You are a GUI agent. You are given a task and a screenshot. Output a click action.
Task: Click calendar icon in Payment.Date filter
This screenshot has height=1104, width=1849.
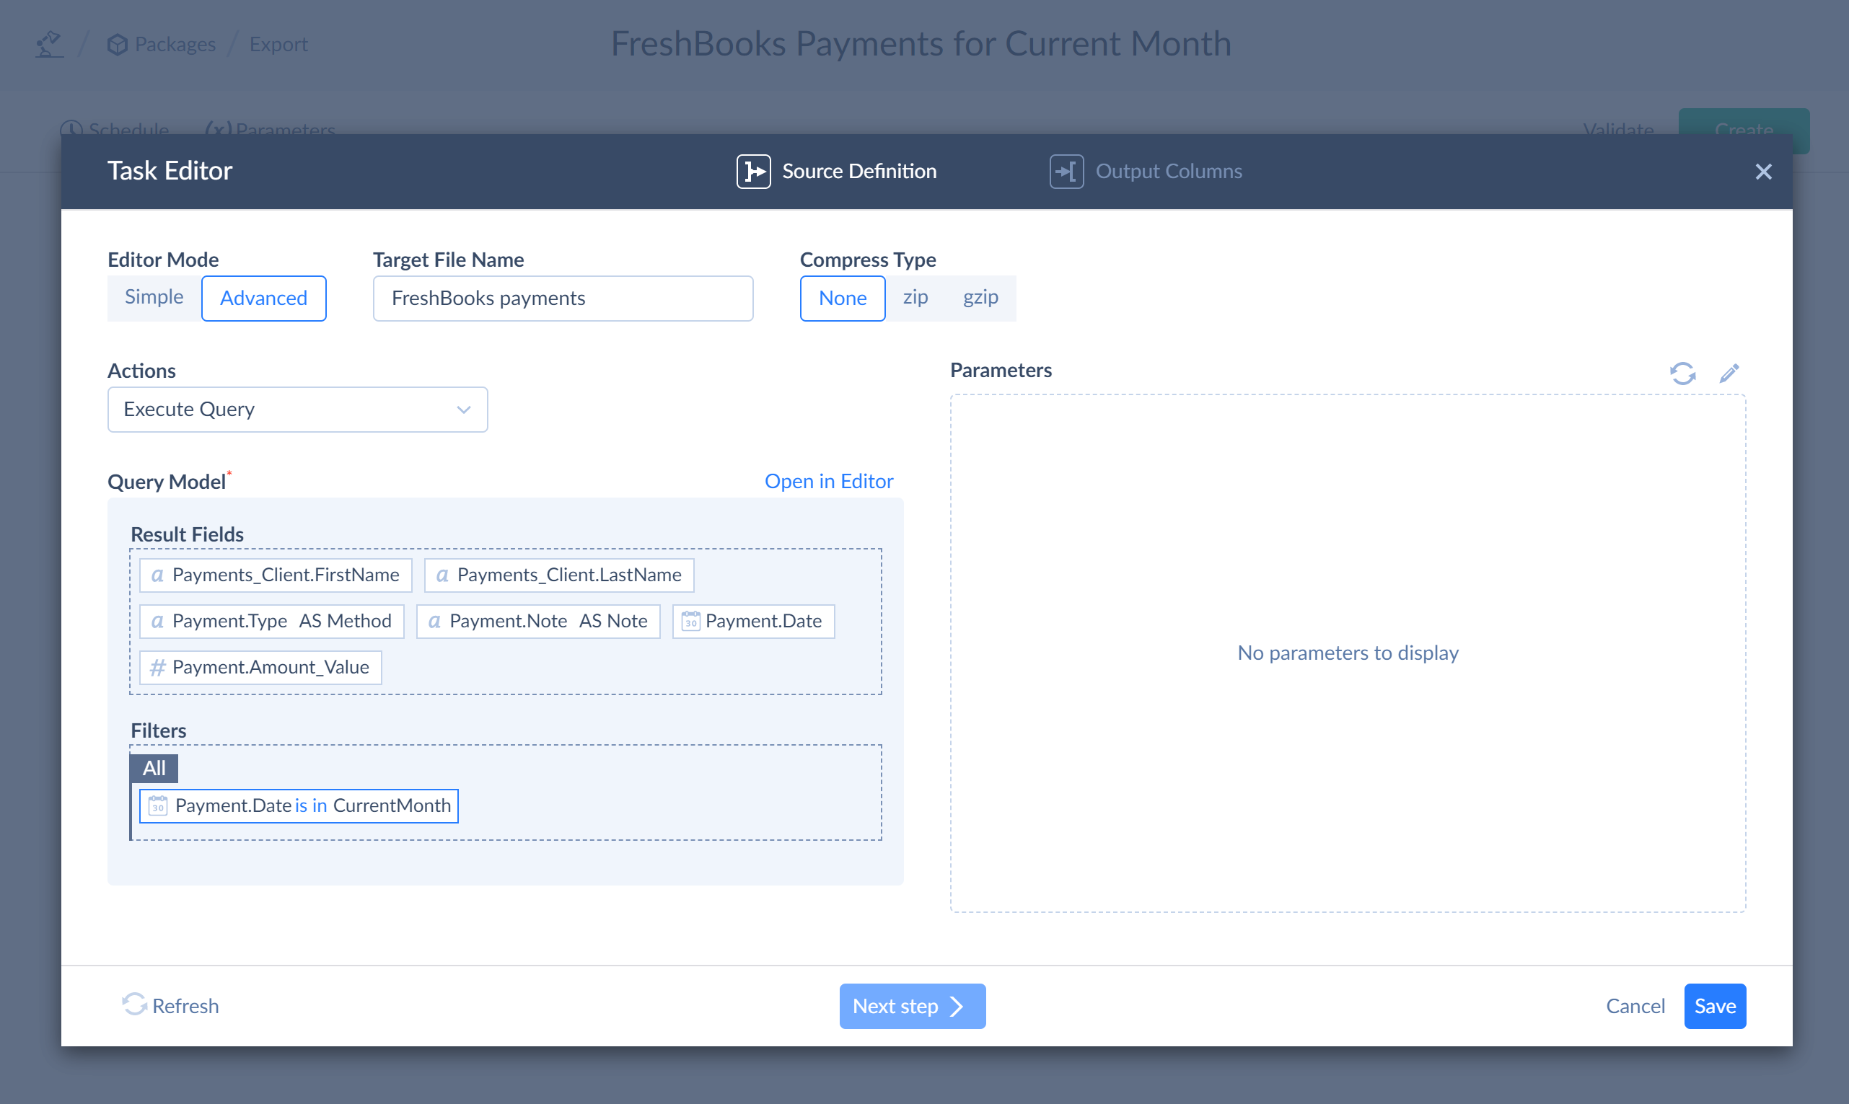click(158, 805)
